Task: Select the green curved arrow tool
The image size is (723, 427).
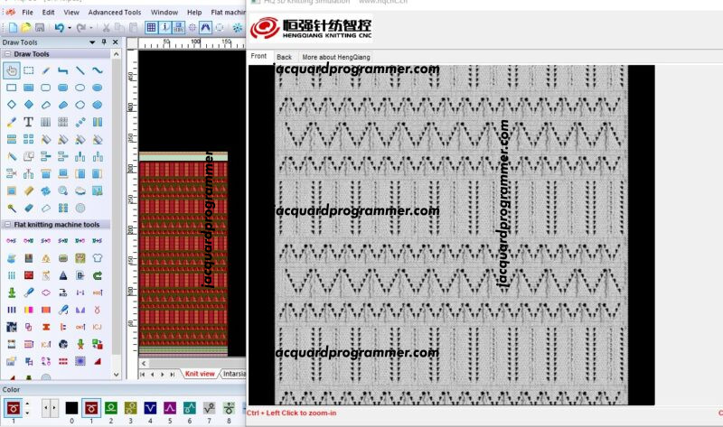Action: 98,275
